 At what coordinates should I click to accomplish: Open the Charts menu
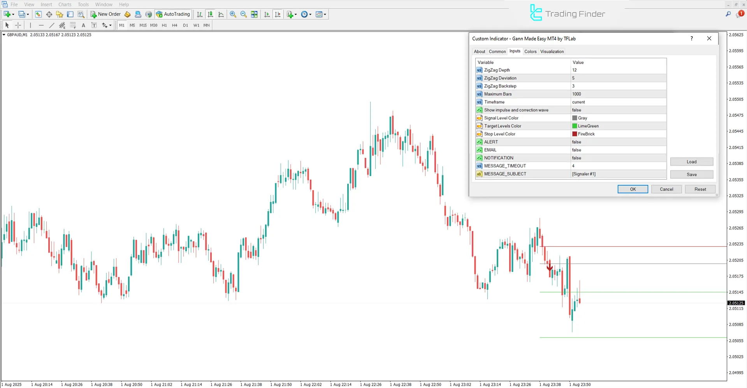(x=64, y=4)
